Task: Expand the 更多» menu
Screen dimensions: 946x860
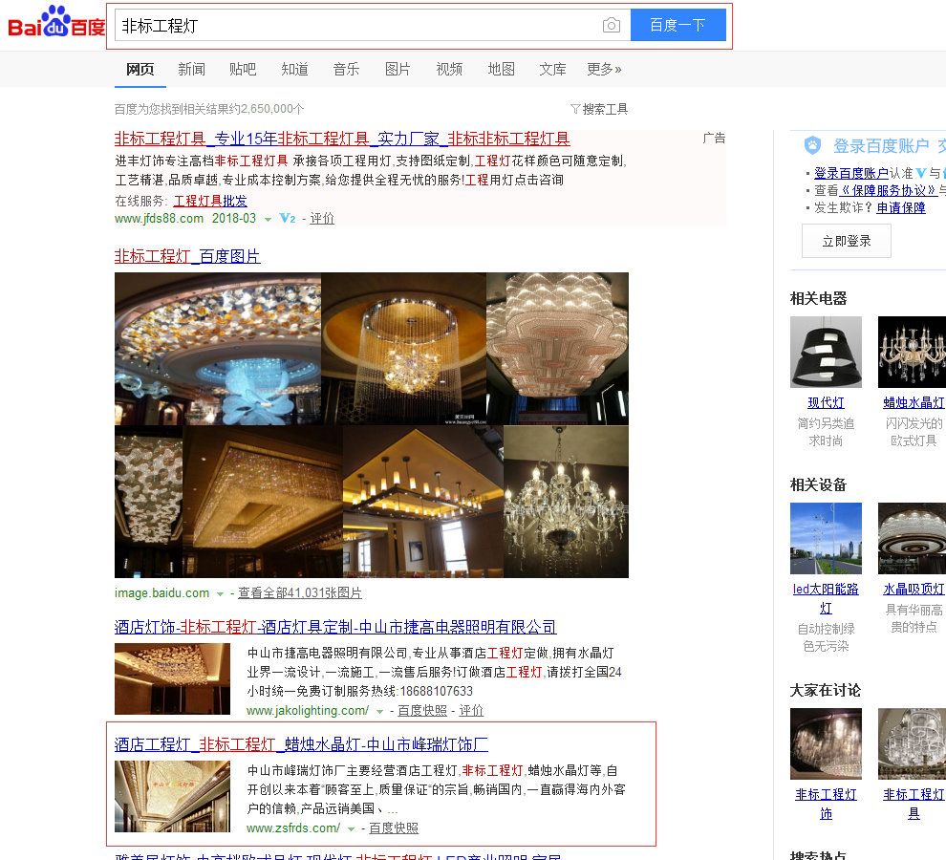Action: 604,69
